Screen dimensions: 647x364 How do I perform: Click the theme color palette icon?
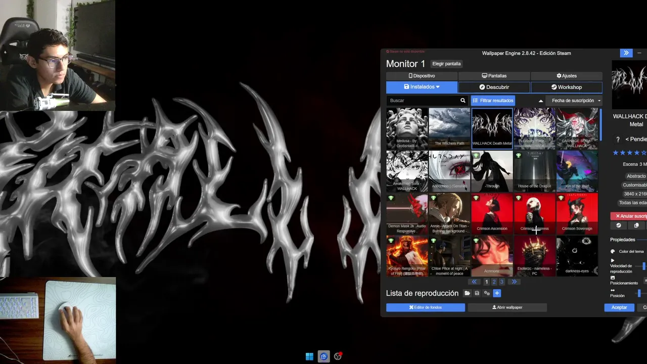click(x=613, y=251)
